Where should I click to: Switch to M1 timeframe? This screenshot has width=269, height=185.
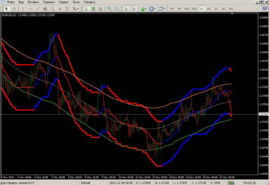click(x=172, y=9)
